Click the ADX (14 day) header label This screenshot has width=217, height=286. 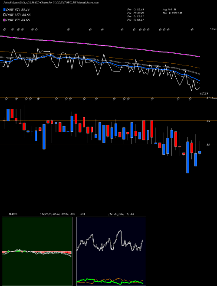coord(107,214)
